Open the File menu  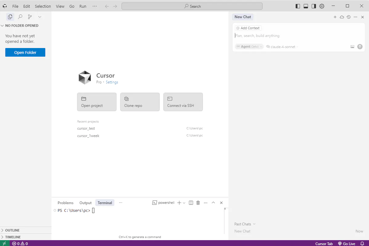coord(15,6)
